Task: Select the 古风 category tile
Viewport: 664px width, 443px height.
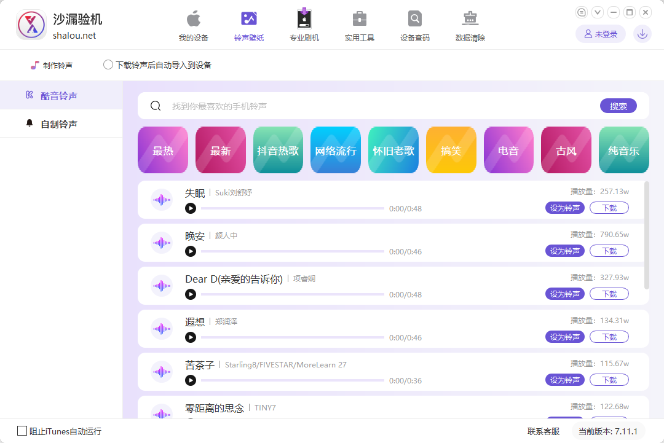Action: 566,150
